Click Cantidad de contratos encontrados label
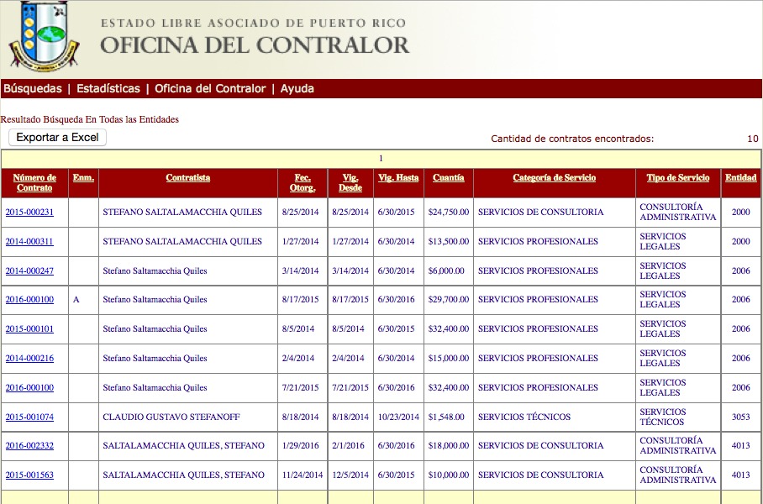Viewport: 763px width, 504px height. [x=572, y=139]
